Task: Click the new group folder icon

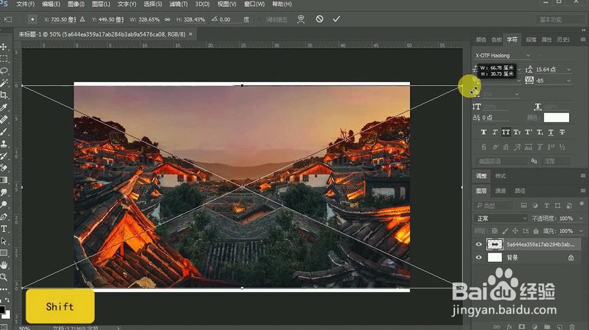Action: [x=547, y=326]
